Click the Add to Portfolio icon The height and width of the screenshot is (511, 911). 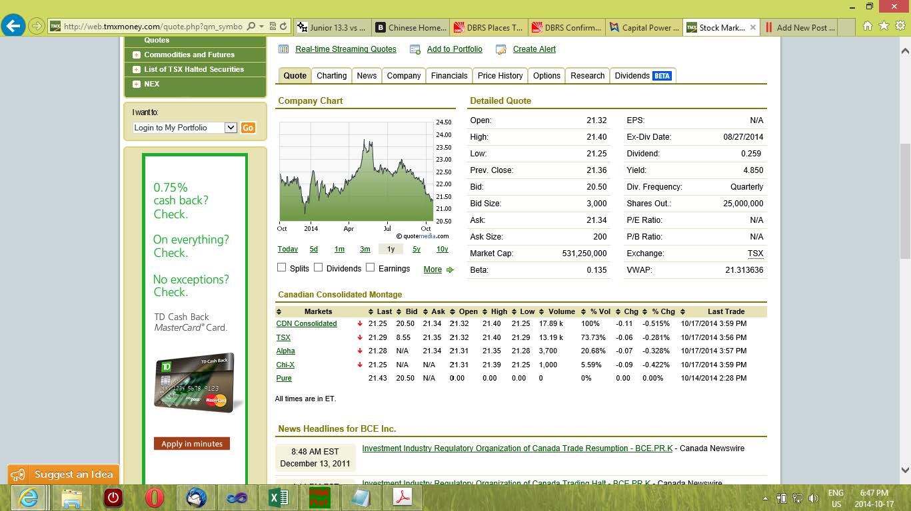tap(415, 49)
